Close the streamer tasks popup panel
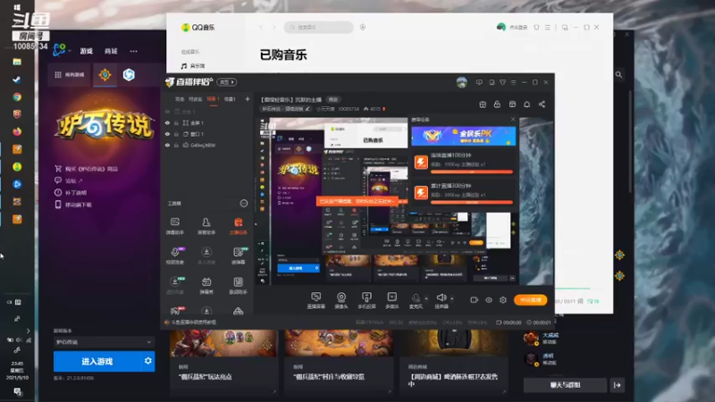 [x=513, y=120]
